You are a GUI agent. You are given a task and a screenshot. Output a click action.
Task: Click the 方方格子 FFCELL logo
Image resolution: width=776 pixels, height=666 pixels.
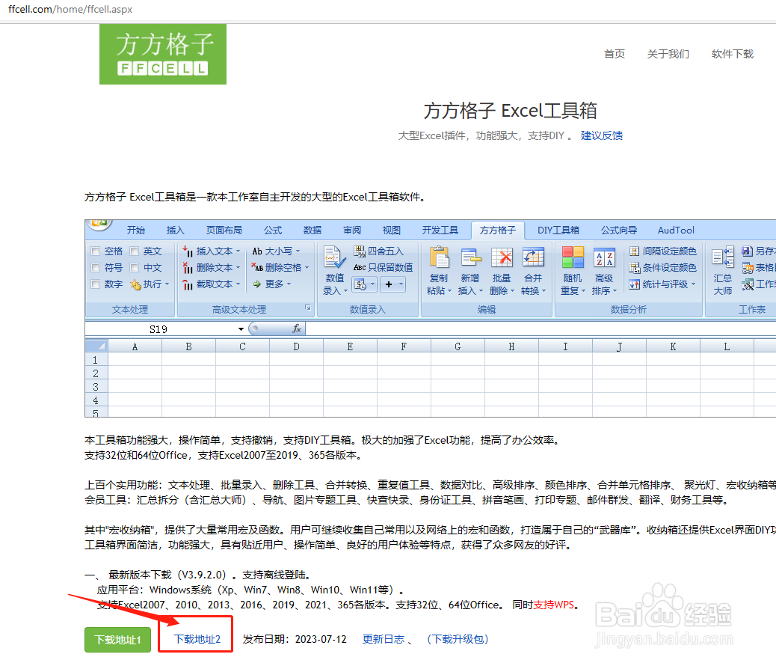coord(163,54)
